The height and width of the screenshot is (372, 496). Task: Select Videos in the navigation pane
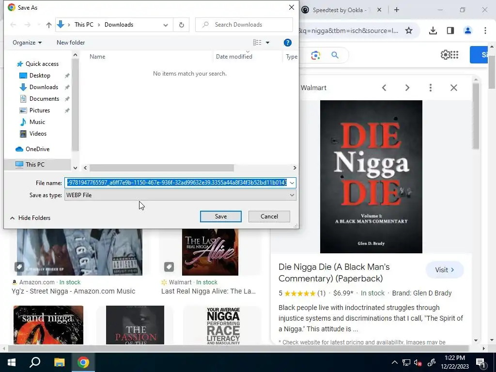coord(38,134)
